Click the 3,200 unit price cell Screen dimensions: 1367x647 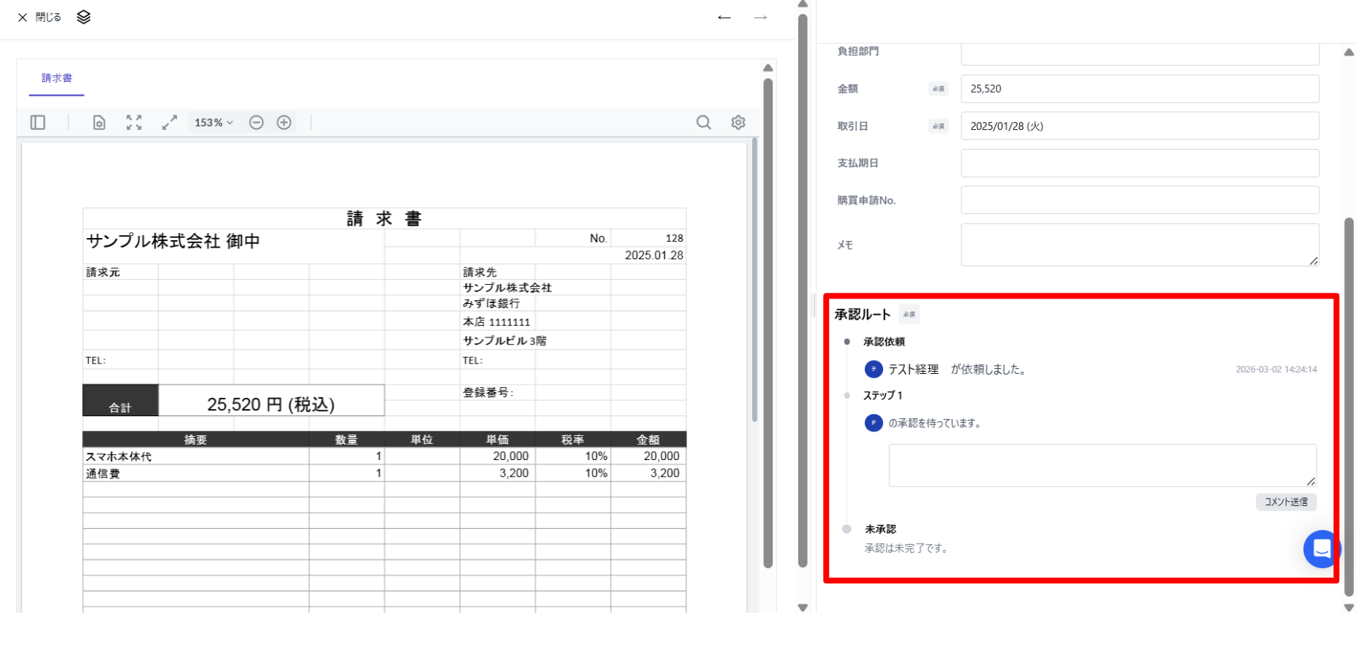514,473
